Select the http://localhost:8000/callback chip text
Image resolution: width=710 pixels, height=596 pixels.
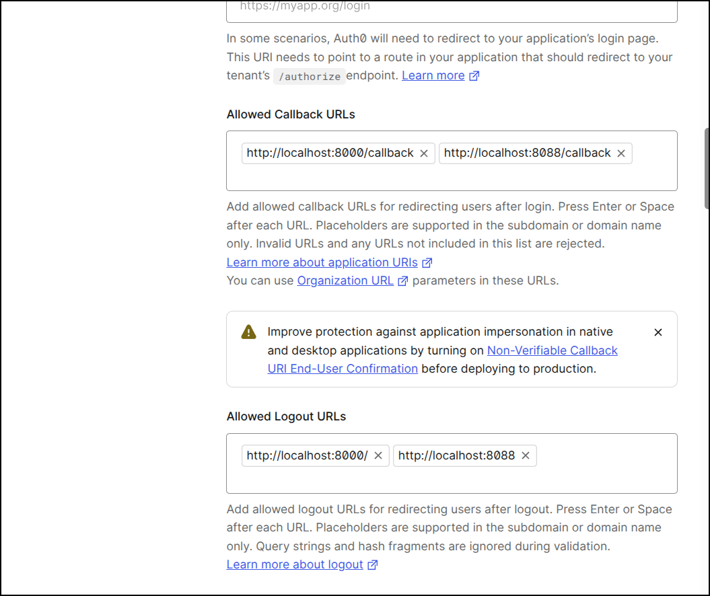pyautogui.click(x=330, y=153)
